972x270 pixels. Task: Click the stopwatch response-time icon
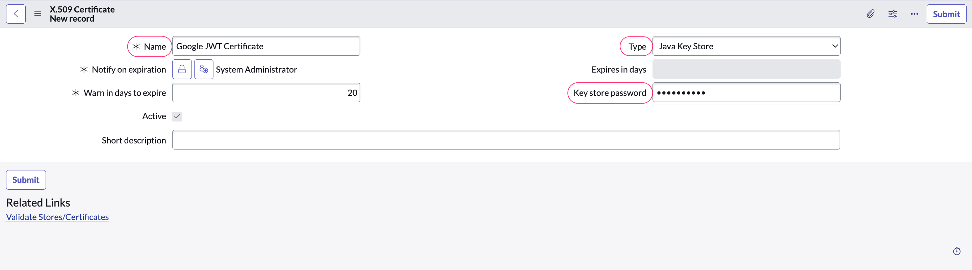(957, 251)
